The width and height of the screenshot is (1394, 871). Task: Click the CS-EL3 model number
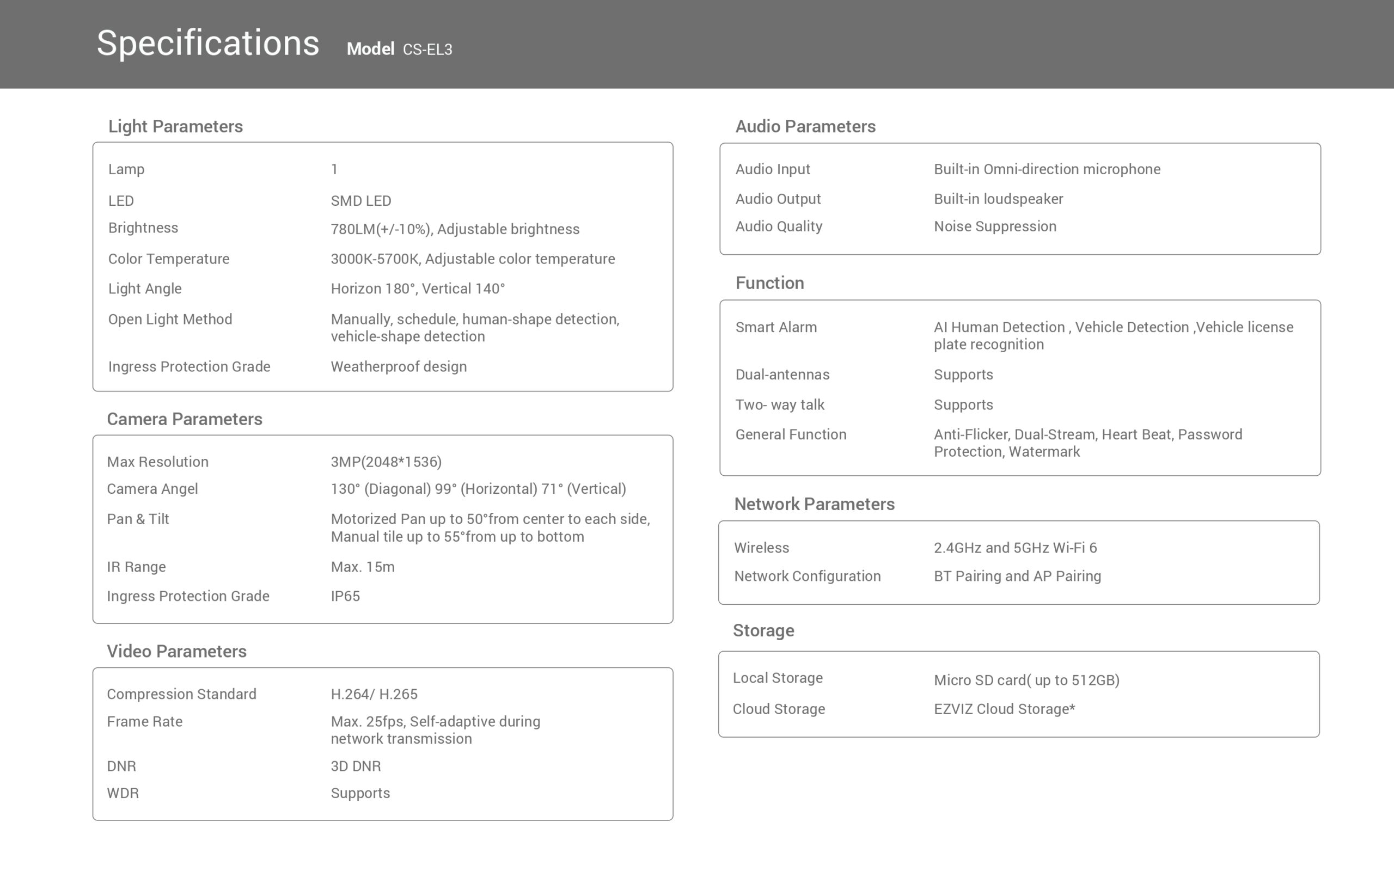[x=427, y=50]
